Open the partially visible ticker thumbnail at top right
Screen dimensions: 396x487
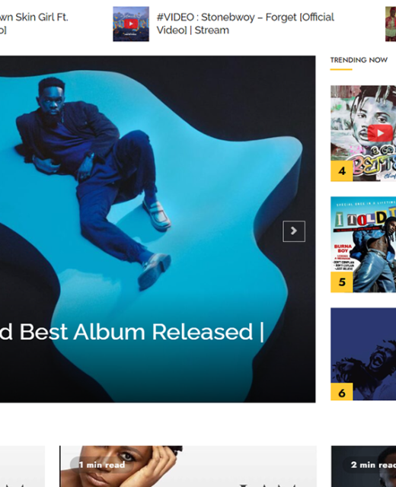click(x=391, y=24)
